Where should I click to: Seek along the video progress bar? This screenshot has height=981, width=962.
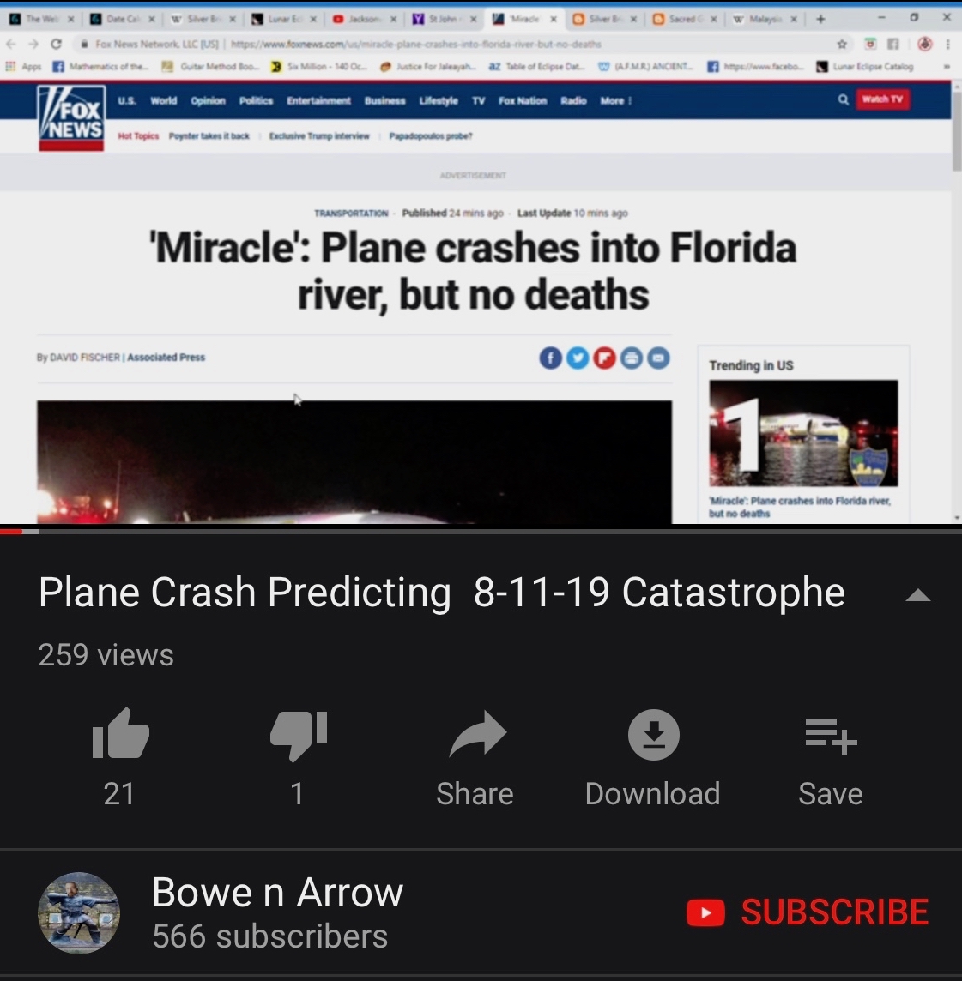[481, 531]
